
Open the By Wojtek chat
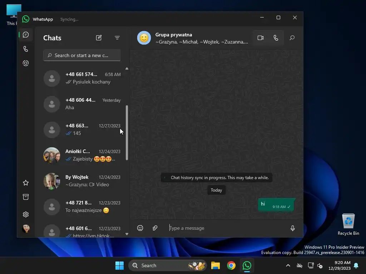pyautogui.click(x=82, y=181)
